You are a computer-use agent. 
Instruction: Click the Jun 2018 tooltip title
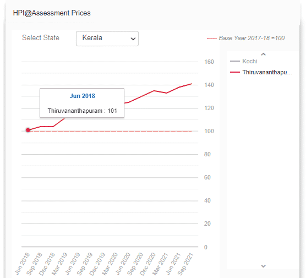(x=83, y=96)
